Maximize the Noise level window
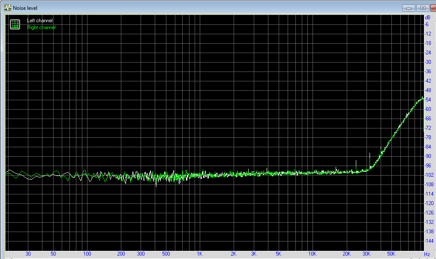 pos(423,8)
